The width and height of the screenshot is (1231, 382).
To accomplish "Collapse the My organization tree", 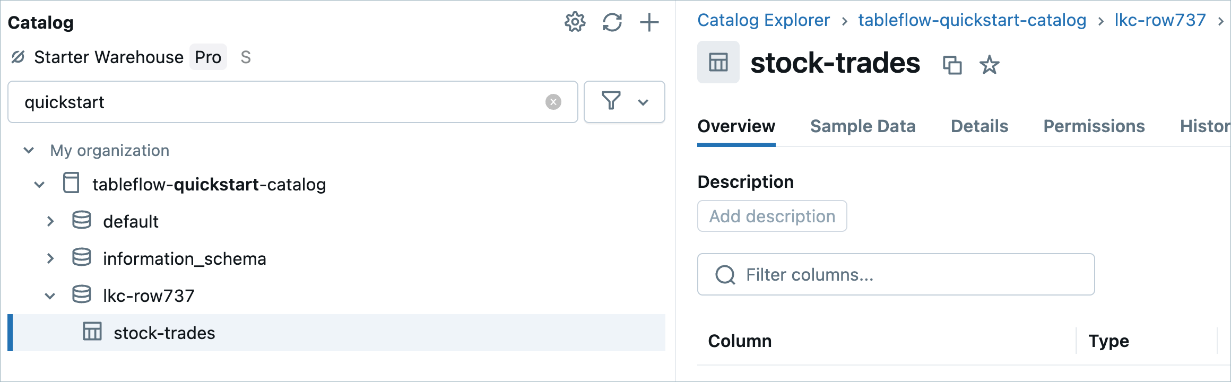I will tap(29, 151).
